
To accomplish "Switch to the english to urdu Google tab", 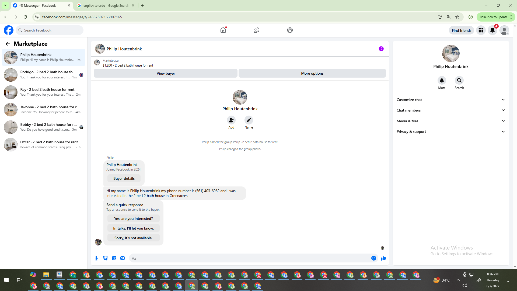I will (x=106, y=5).
